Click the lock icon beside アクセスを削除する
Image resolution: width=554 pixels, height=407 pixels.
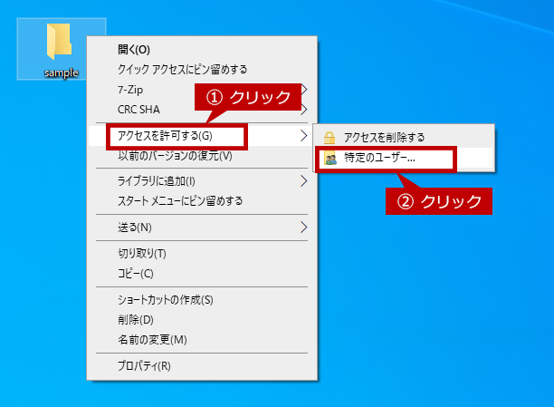point(330,137)
